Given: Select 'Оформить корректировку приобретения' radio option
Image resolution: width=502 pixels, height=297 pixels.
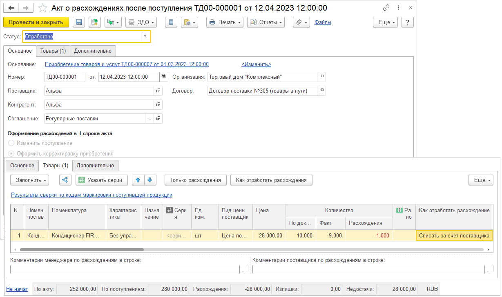Looking at the screenshot, I should point(11,154).
